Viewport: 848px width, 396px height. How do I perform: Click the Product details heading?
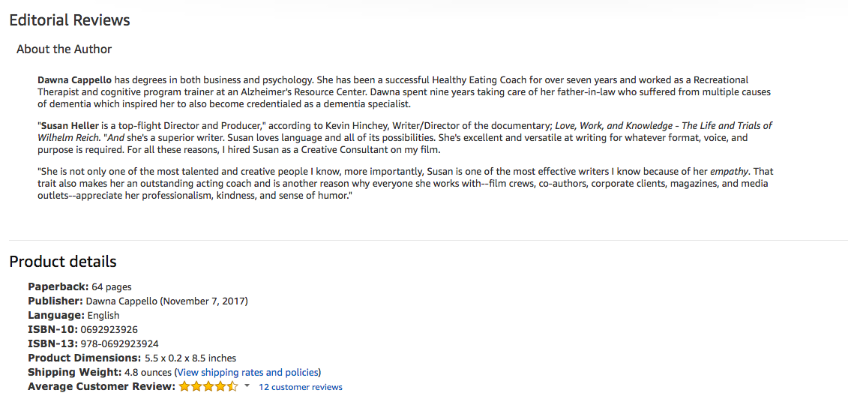coord(63,262)
